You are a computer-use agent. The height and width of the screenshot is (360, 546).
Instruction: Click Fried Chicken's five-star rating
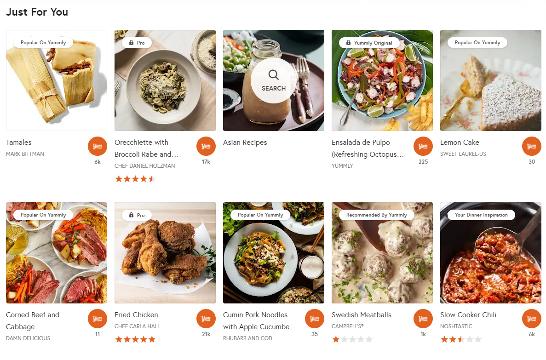click(135, 340)
